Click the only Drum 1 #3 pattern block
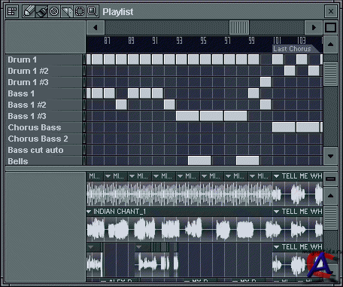The image size is (343, 287). pos(266,82)
